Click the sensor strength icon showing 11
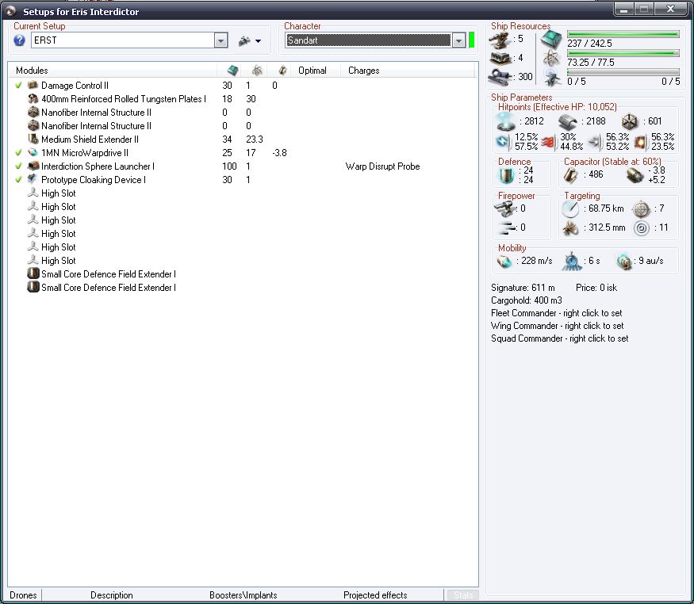The image size is (694, 604). (642, 228)
